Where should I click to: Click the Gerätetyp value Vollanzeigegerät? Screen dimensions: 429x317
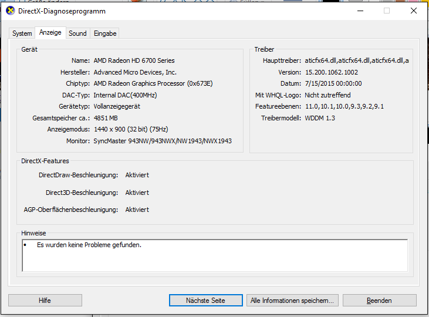[117, 106]
